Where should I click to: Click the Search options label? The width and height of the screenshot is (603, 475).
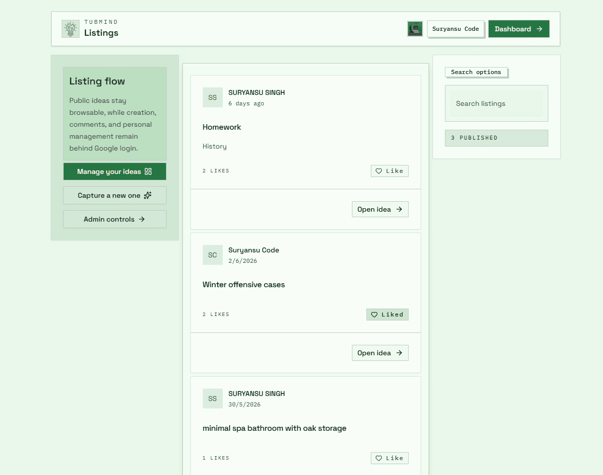pos(476,72)
